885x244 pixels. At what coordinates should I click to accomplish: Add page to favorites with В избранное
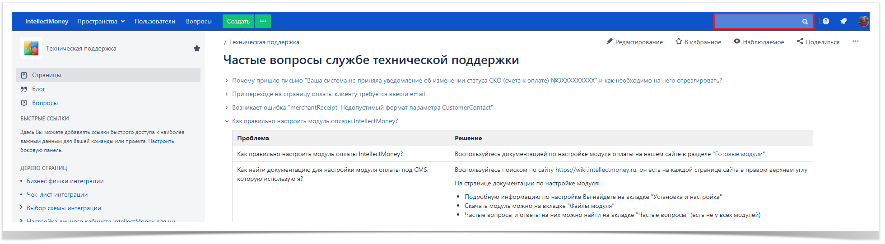698,42
